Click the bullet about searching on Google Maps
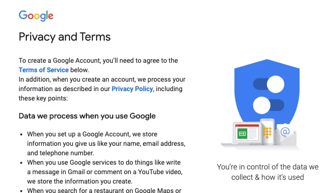The width and height of the screenshot is (334, 193). point(105,190)
